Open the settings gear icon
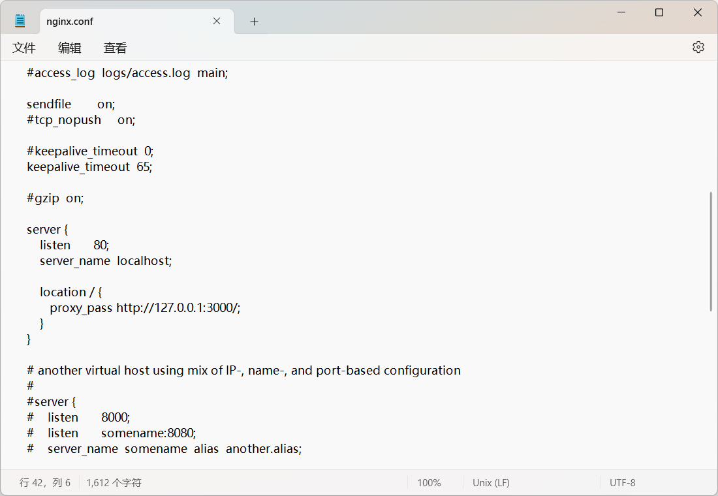Image resolution: width=718 pixels, height=496 pixels. pyautogui.click(x=698, y=47)
